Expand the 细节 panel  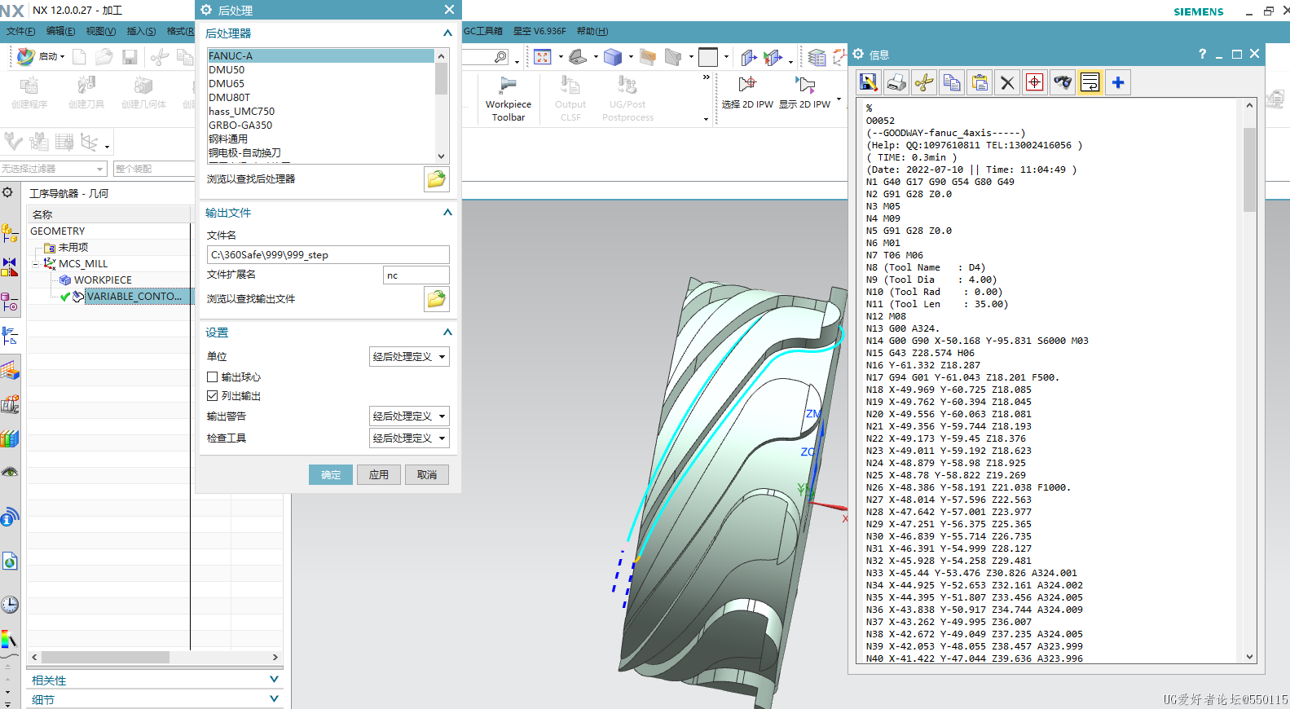(x=274, y=699)
